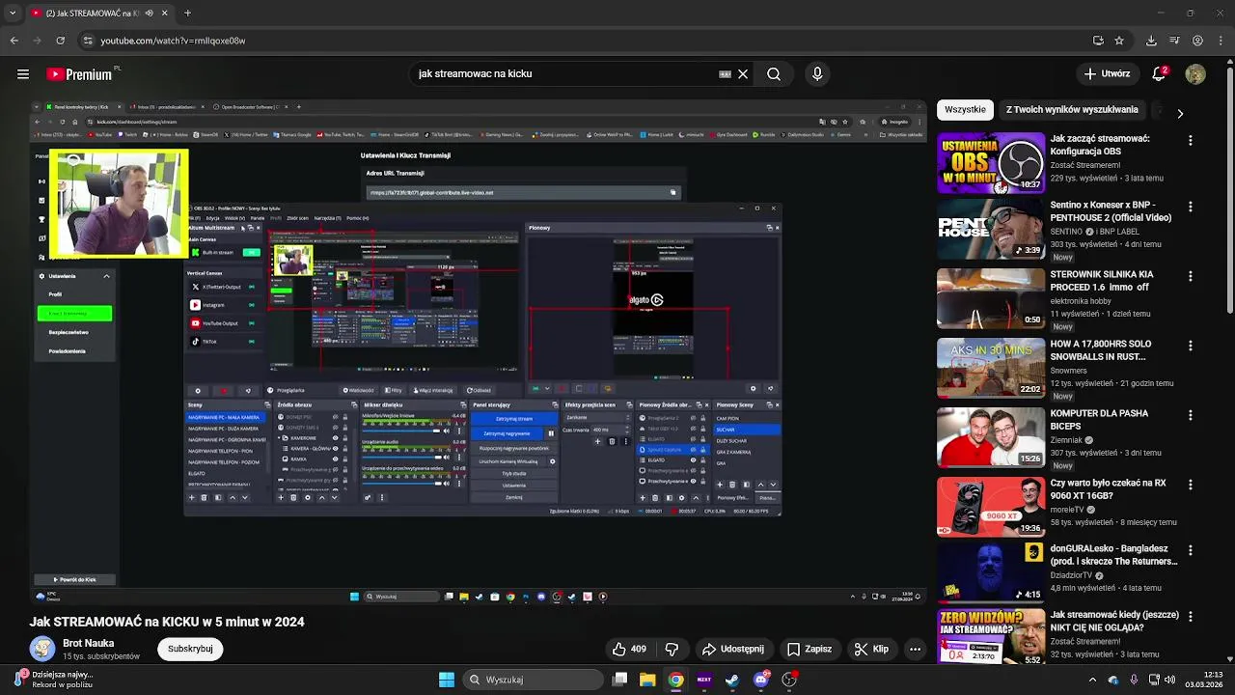Run search with the magnifier button
Screen dimensions: 1235x695
click(774, 74)
